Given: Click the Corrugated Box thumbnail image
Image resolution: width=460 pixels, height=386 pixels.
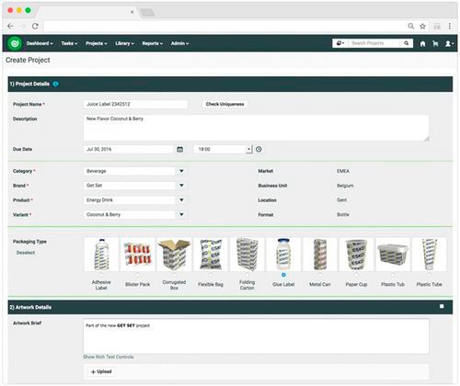Looking at the screenshot, I should click(174, 255).
